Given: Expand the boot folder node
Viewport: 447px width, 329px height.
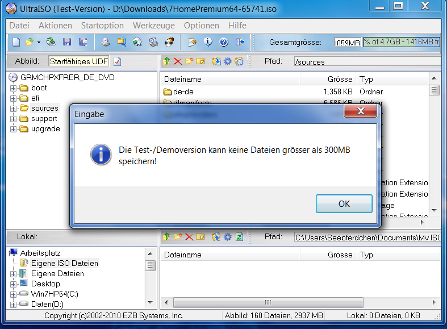Looking at the screenshot, I should [13, 88].
